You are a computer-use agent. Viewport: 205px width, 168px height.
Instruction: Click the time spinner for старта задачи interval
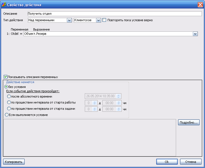tap(119, 109)
